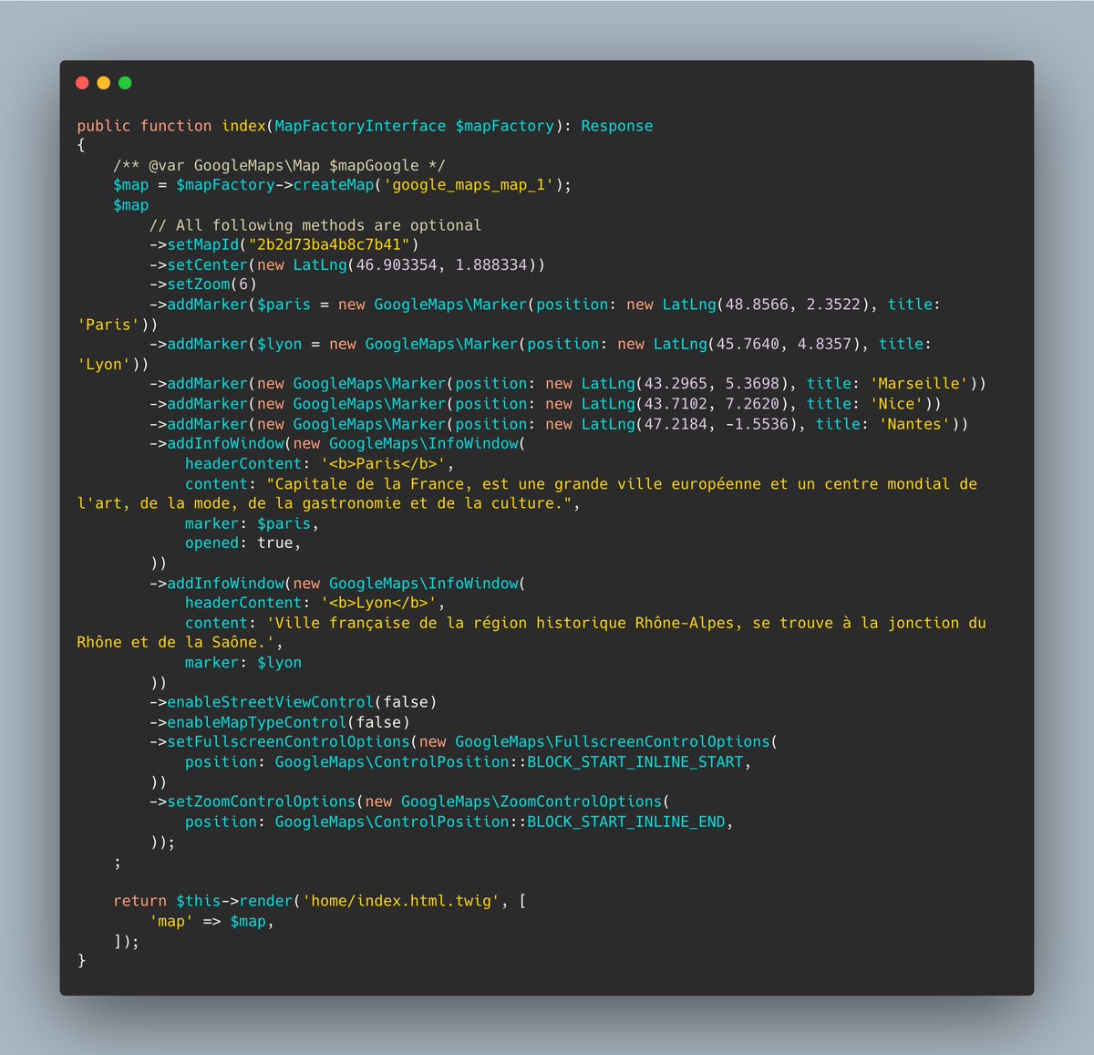Image resolution: width=1094 pixels, height=1055 pixels.
Task: Click the 46.903354 latitude value
Action: pos(397,264)
